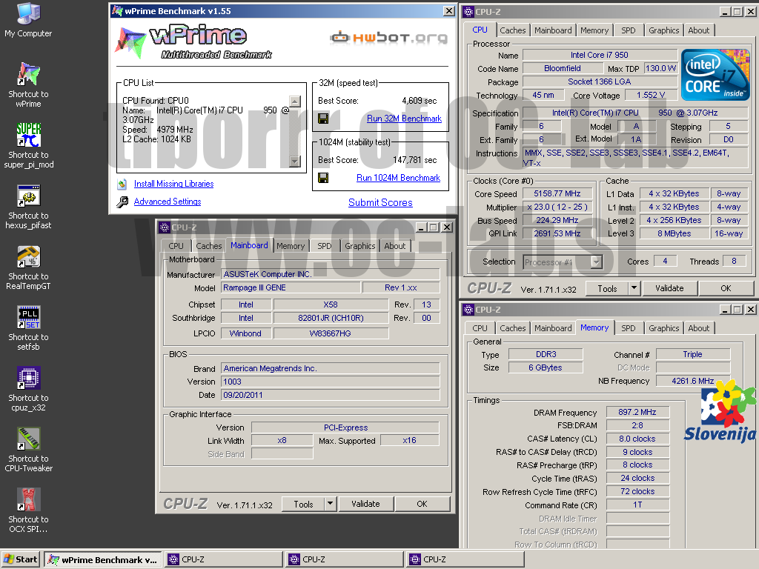759x569 pixels.
Task: Click the Advanced Settings magnifier icon
Action: point(122,202)
